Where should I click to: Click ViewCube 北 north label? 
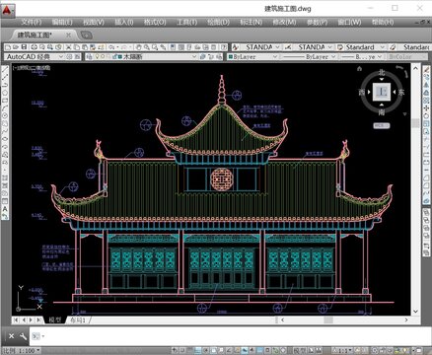(x=382, y=72)
